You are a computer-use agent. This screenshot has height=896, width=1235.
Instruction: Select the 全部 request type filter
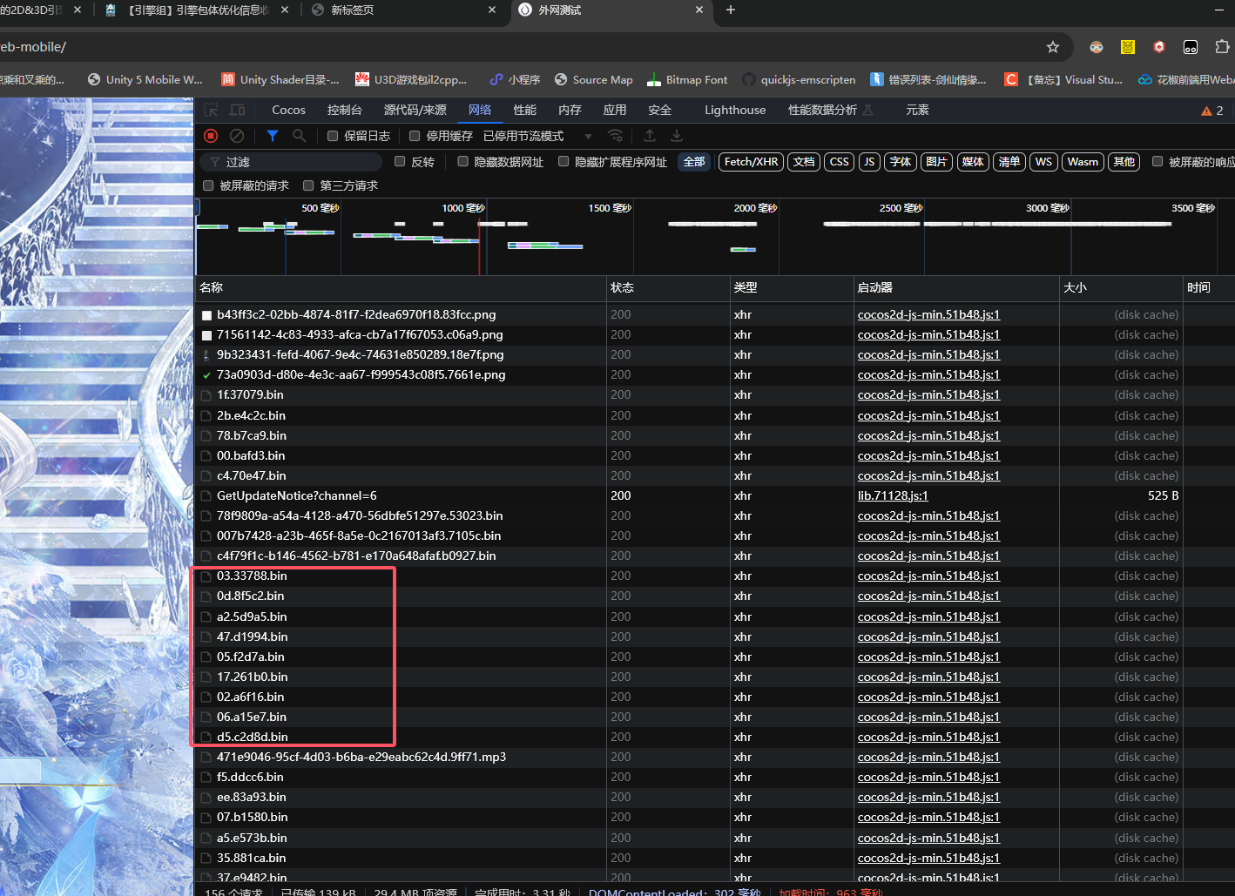click(694, 162)
